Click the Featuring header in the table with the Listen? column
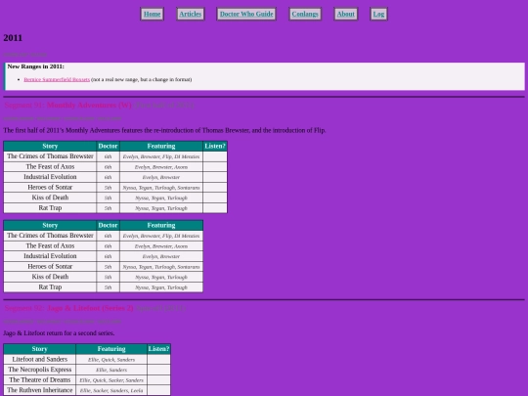The image size is (528, 396). pos(161,146)
